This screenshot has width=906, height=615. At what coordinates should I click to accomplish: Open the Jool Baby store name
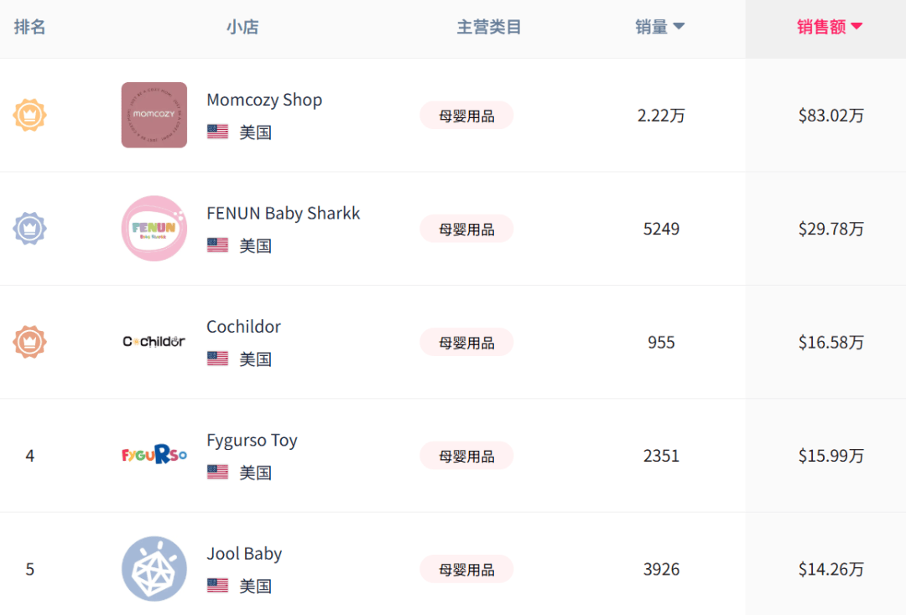click(x=244, y=553)
